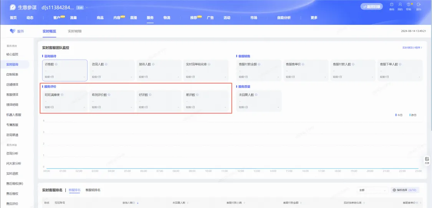Image resolution: width=432 pixels, height=208 pixels.
Task: Select 客服绩效 in the left sidebar
Action: pos(12,95)
